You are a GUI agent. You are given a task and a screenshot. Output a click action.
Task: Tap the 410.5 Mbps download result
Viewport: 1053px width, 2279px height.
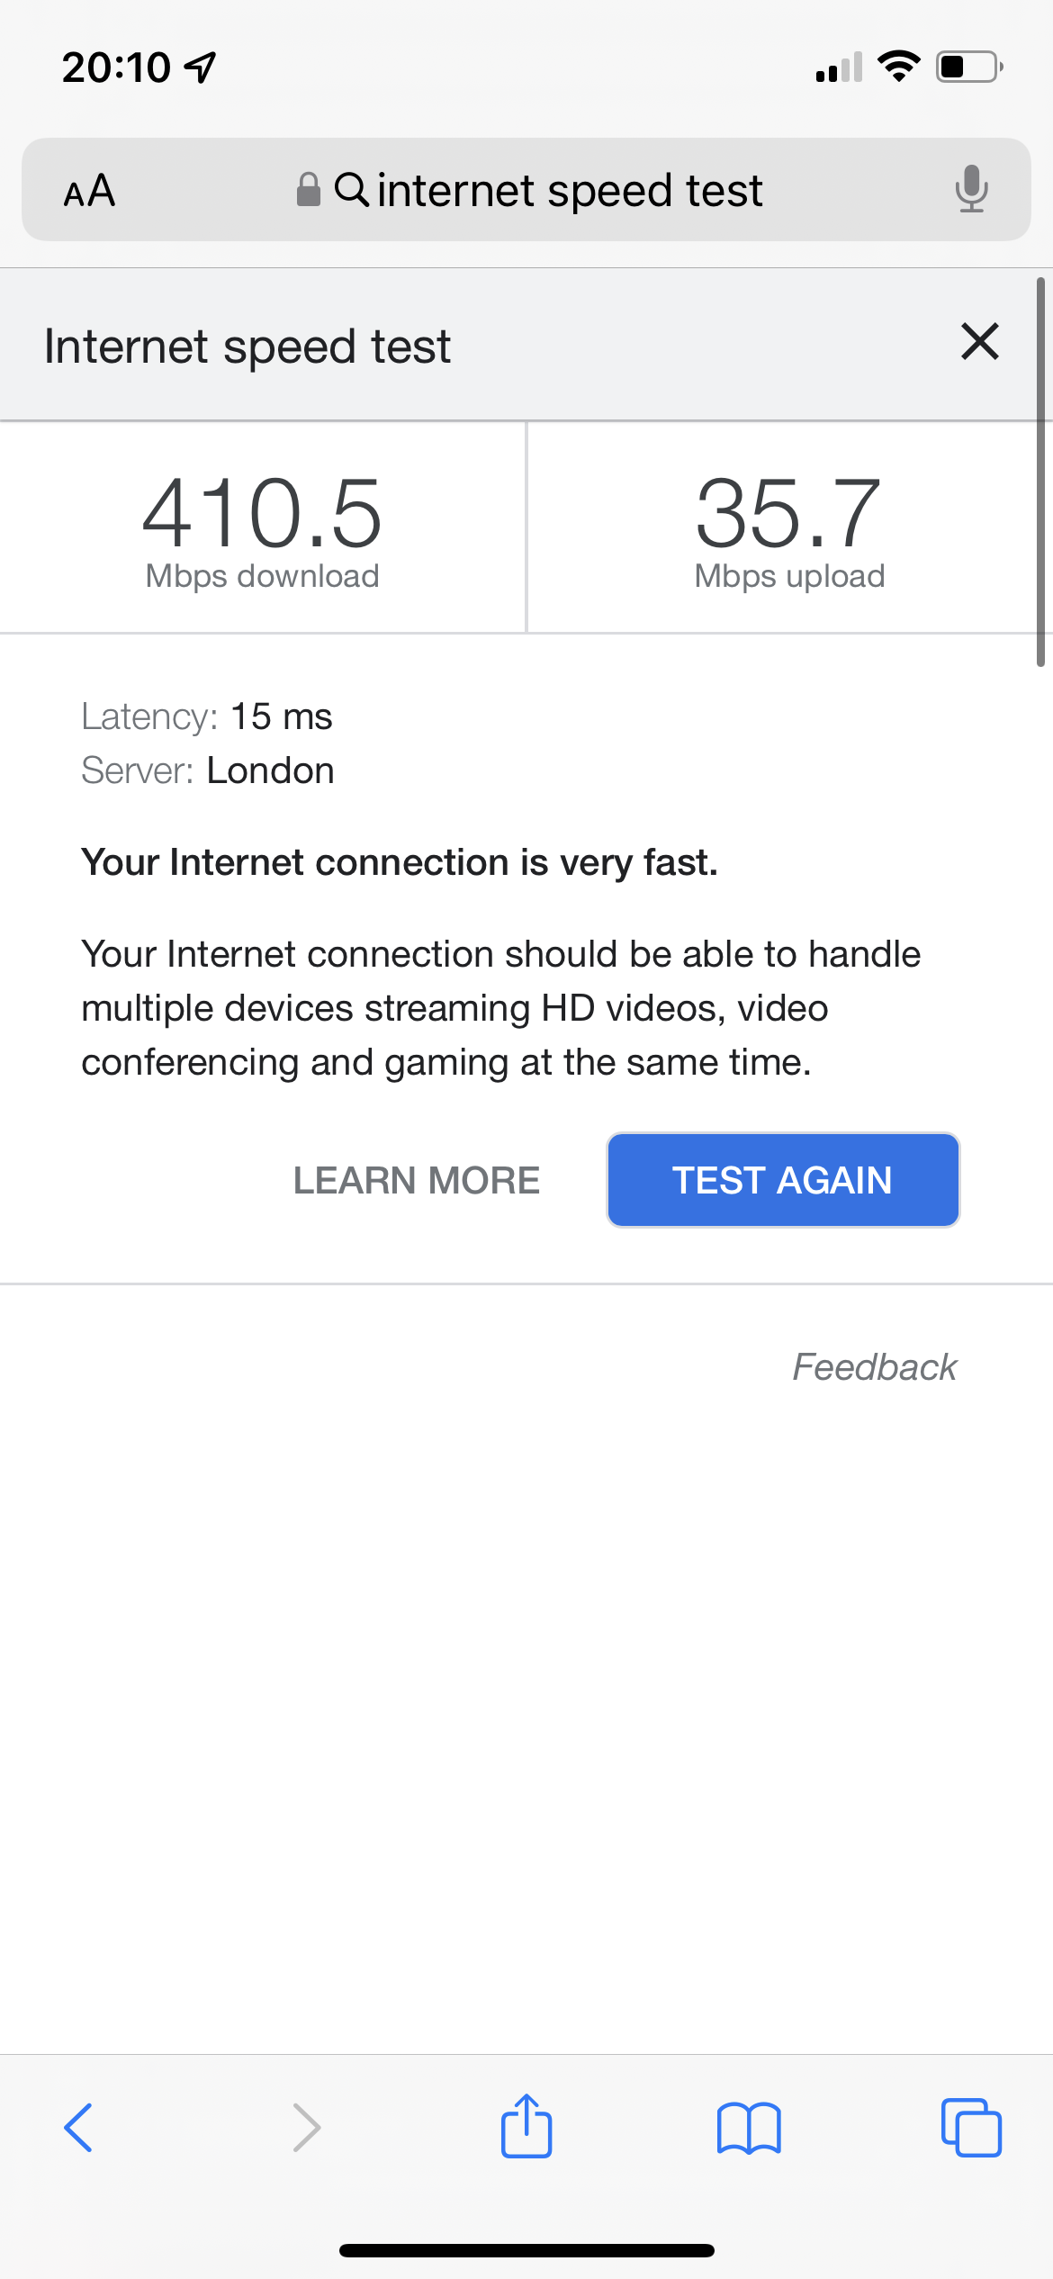(263, 529)
